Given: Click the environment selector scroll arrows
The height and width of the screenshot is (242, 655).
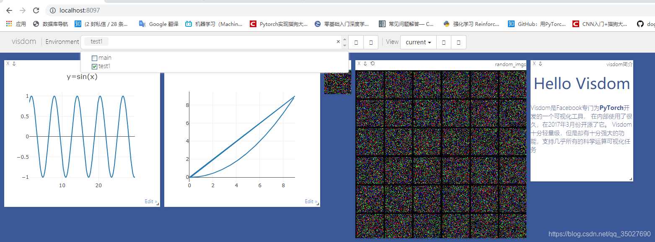Looking at the screenshot, I should [344, 42].
